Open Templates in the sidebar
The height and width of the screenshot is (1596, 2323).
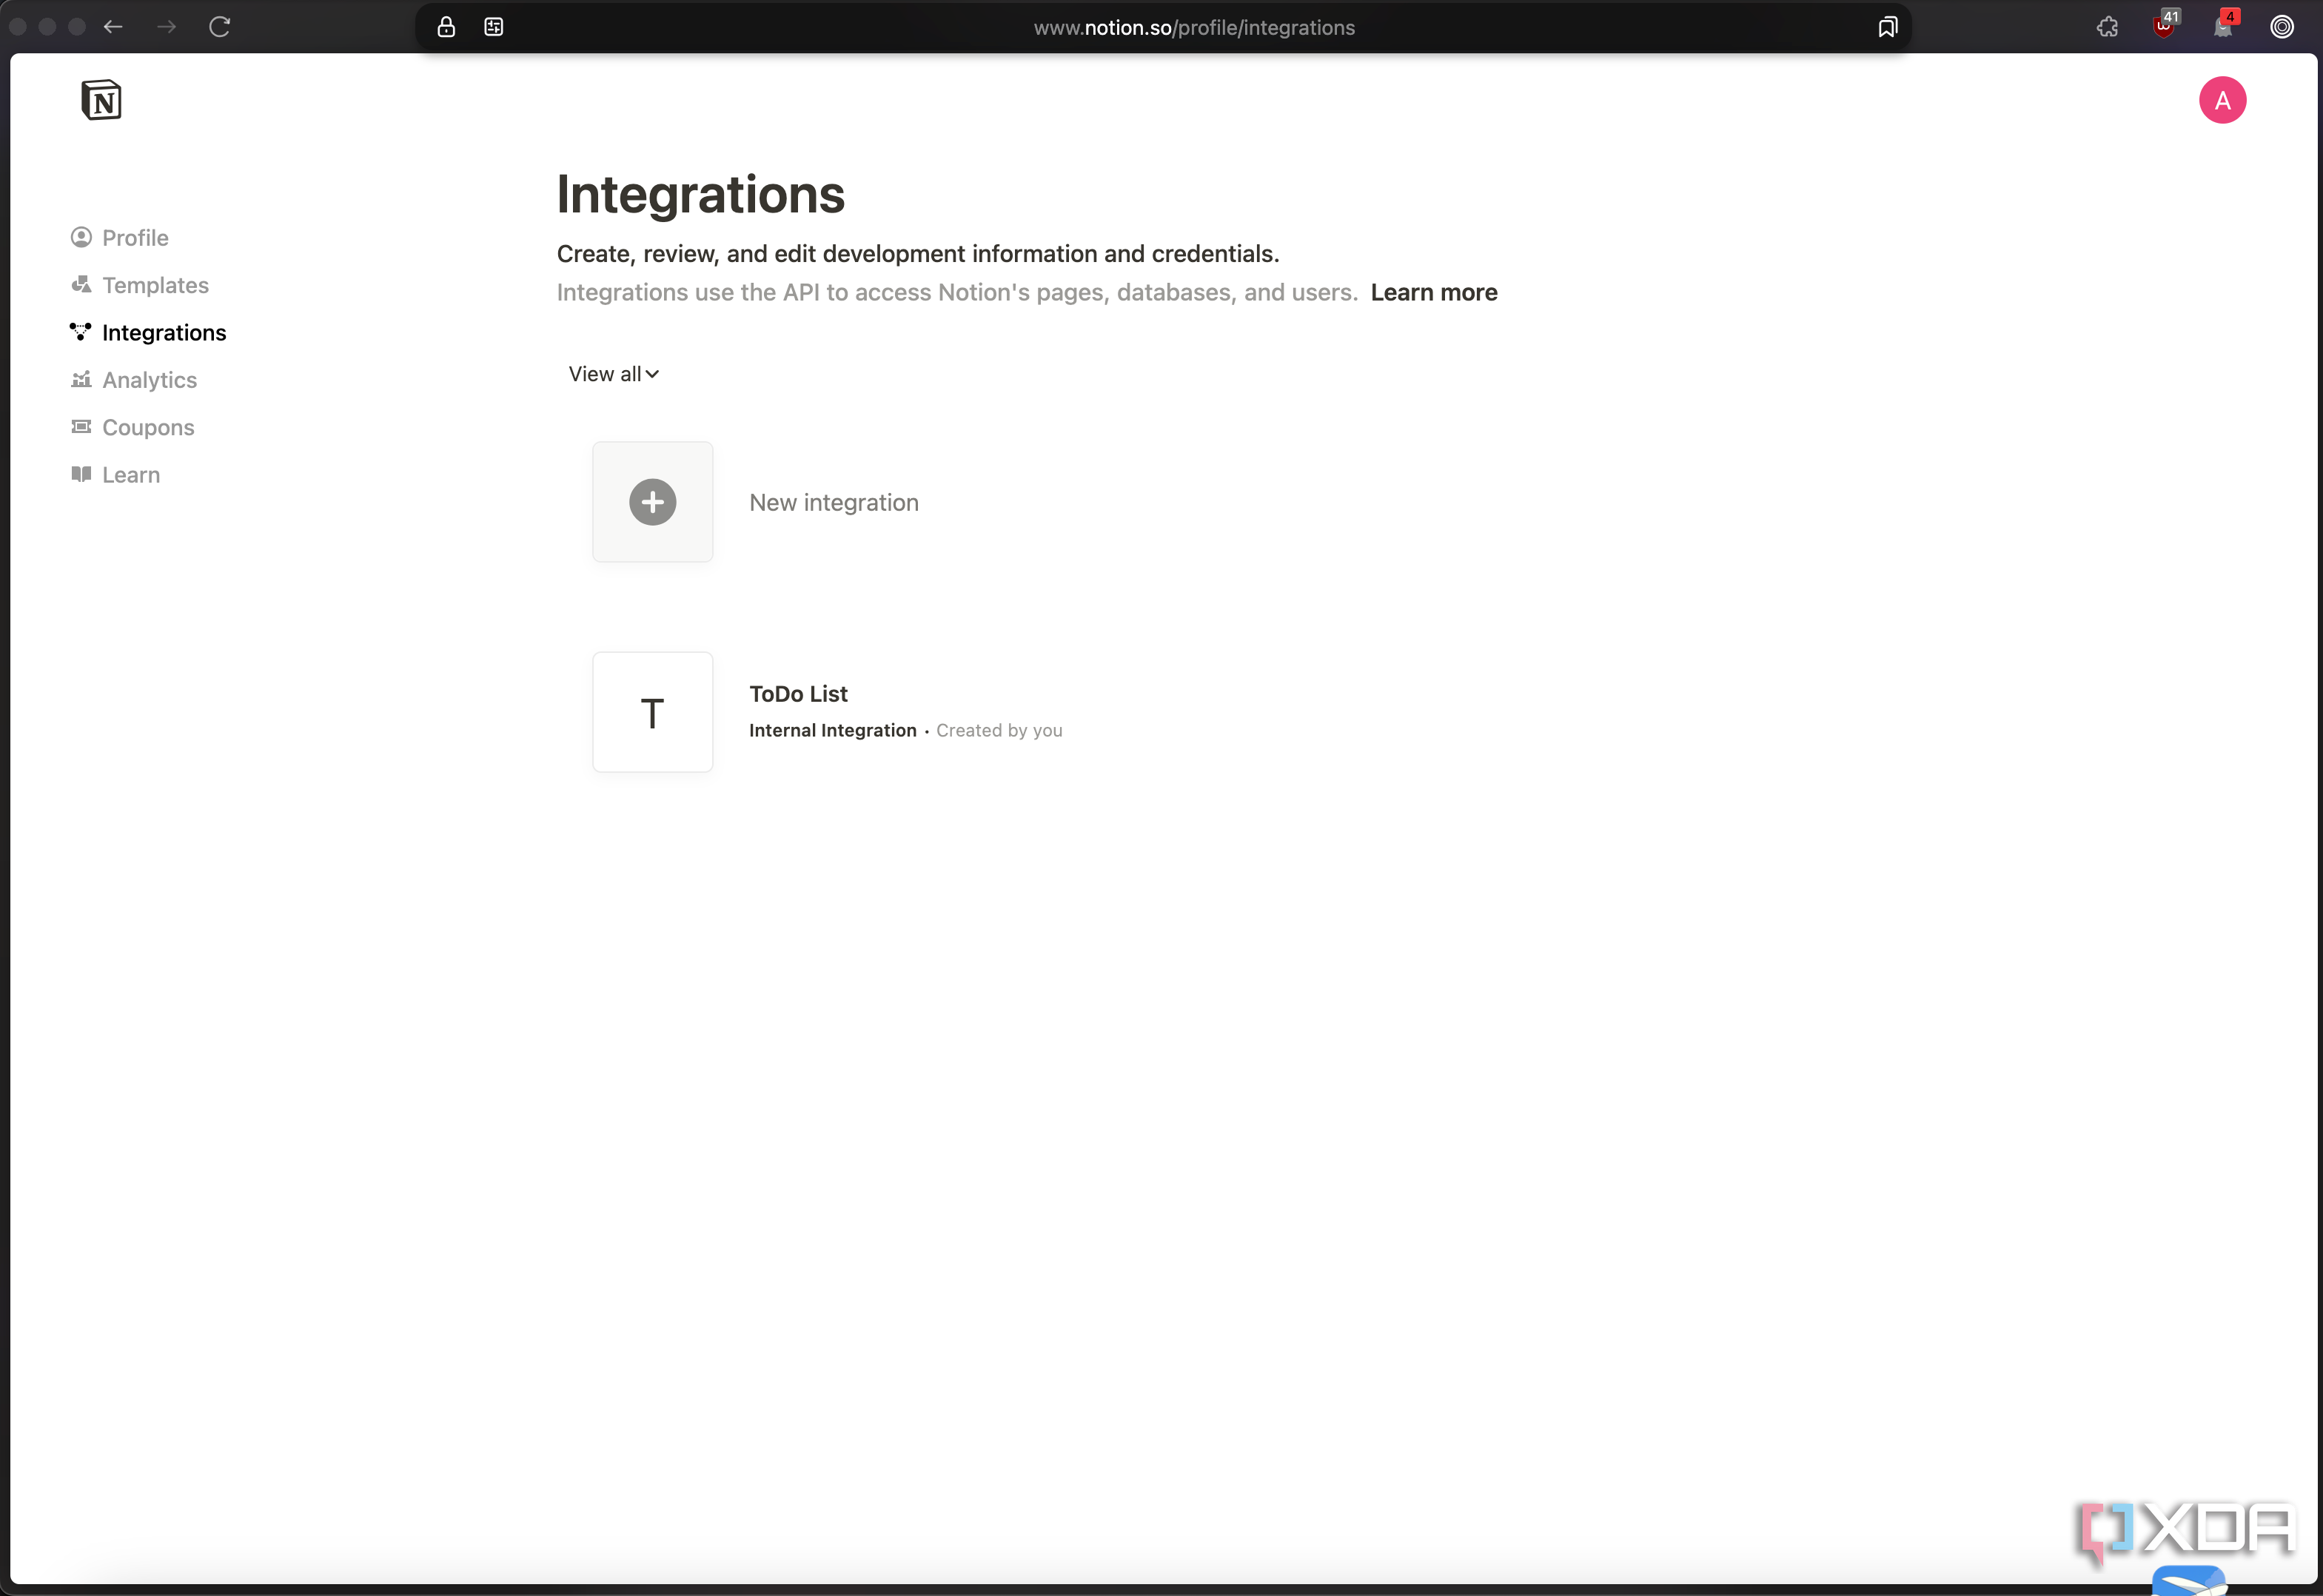(139, 285)
